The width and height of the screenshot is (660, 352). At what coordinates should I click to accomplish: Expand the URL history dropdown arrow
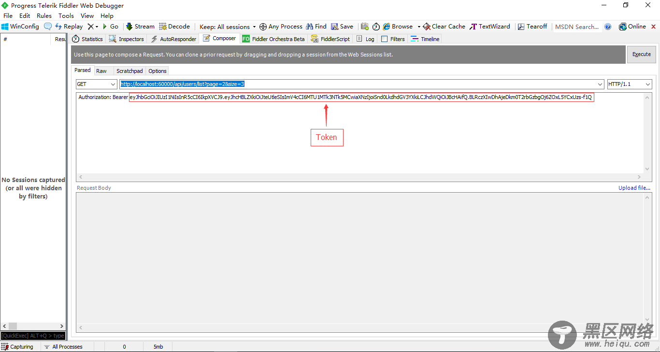pyautogui.click(x=600, y=84)
